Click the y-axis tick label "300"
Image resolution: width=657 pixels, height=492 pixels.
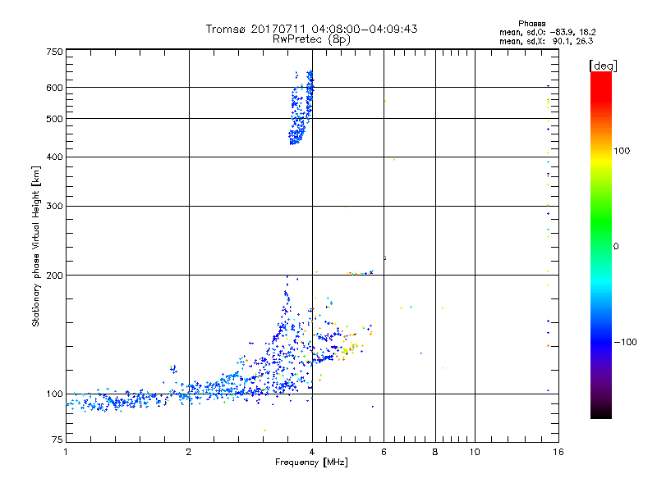click(54, 206)
